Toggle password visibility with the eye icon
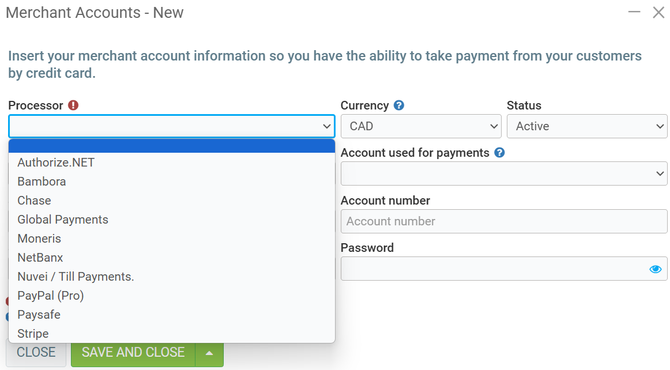 [655, 269]
